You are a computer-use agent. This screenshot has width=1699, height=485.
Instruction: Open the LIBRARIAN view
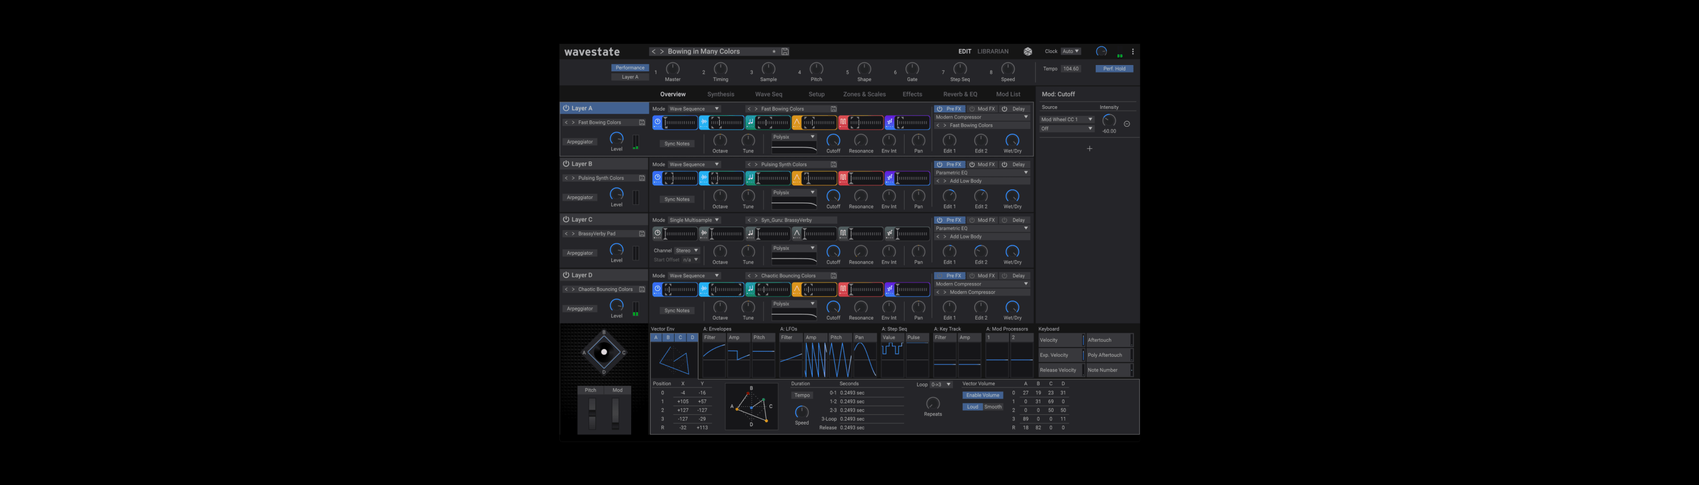tap(992, 51)
